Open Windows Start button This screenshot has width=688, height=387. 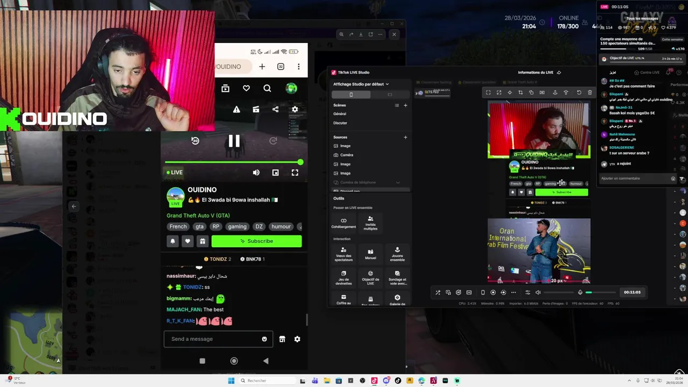(231, 381)
